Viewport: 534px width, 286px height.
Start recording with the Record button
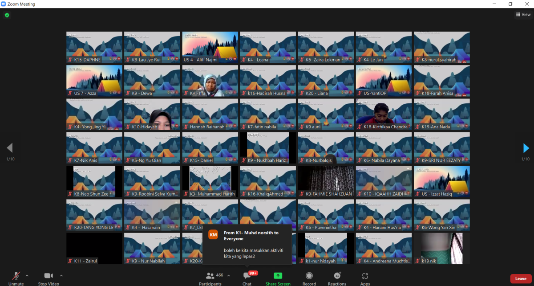click(309, 278)
